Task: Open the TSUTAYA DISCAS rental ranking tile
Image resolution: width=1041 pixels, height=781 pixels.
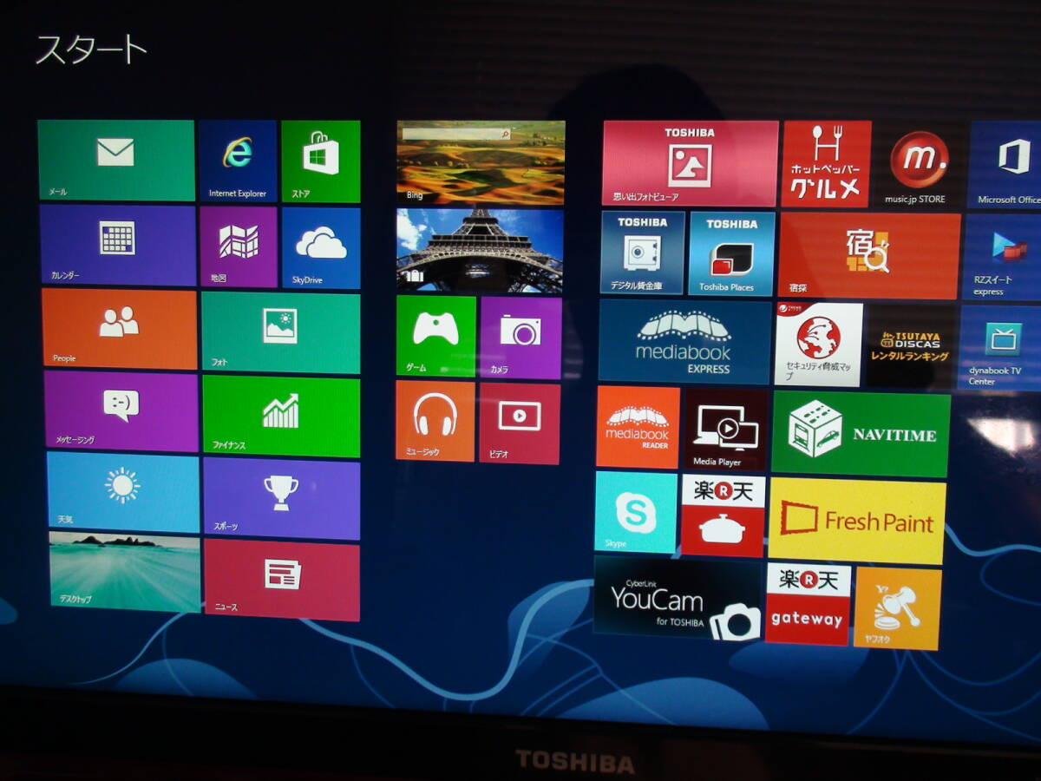Action: [911, 346]
